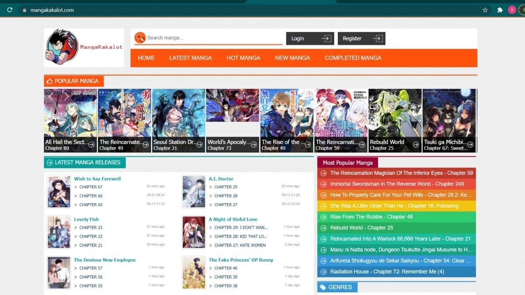Click arrow icon beside Radiation House entry
Viewport: 525px width, 295px height.
coord(324,271)
